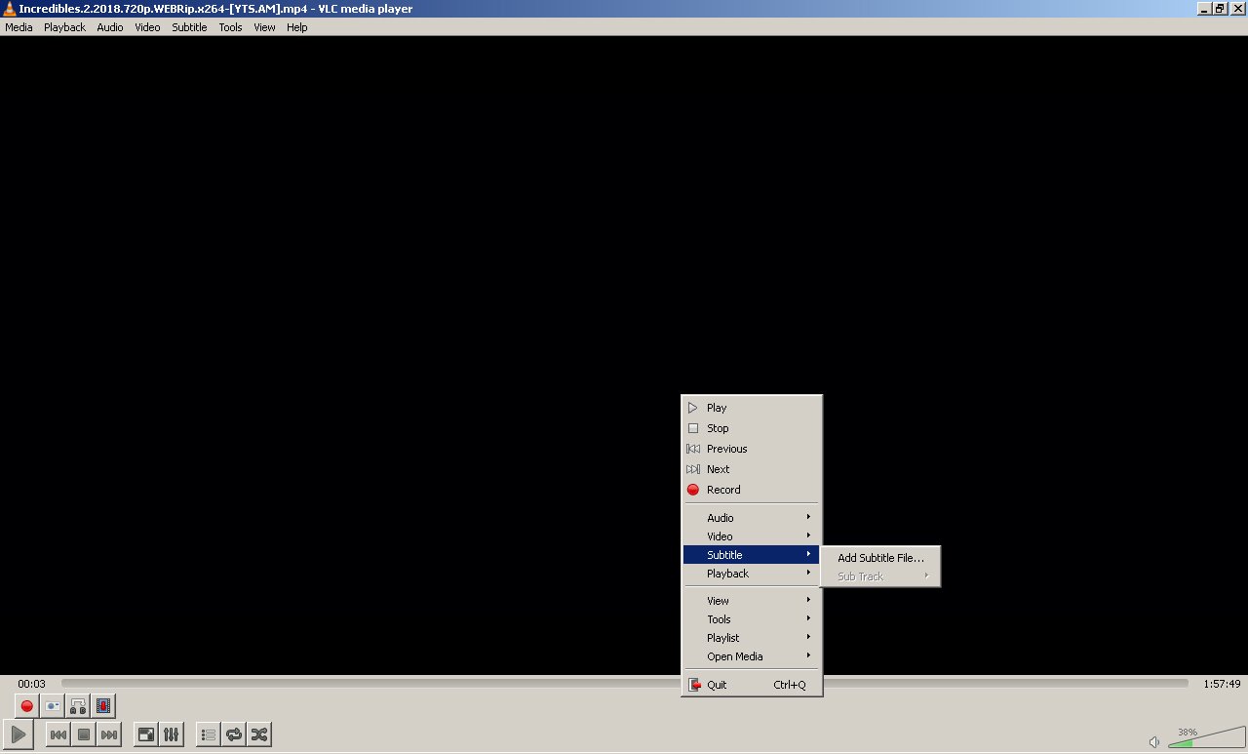Toggle loop repeat mode button

point(234,734)
